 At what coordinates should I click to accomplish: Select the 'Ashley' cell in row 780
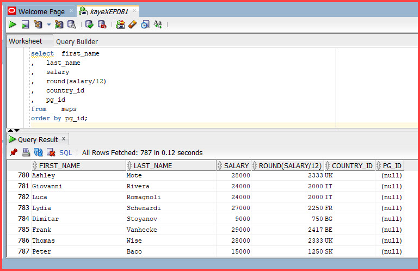point(78,175)
